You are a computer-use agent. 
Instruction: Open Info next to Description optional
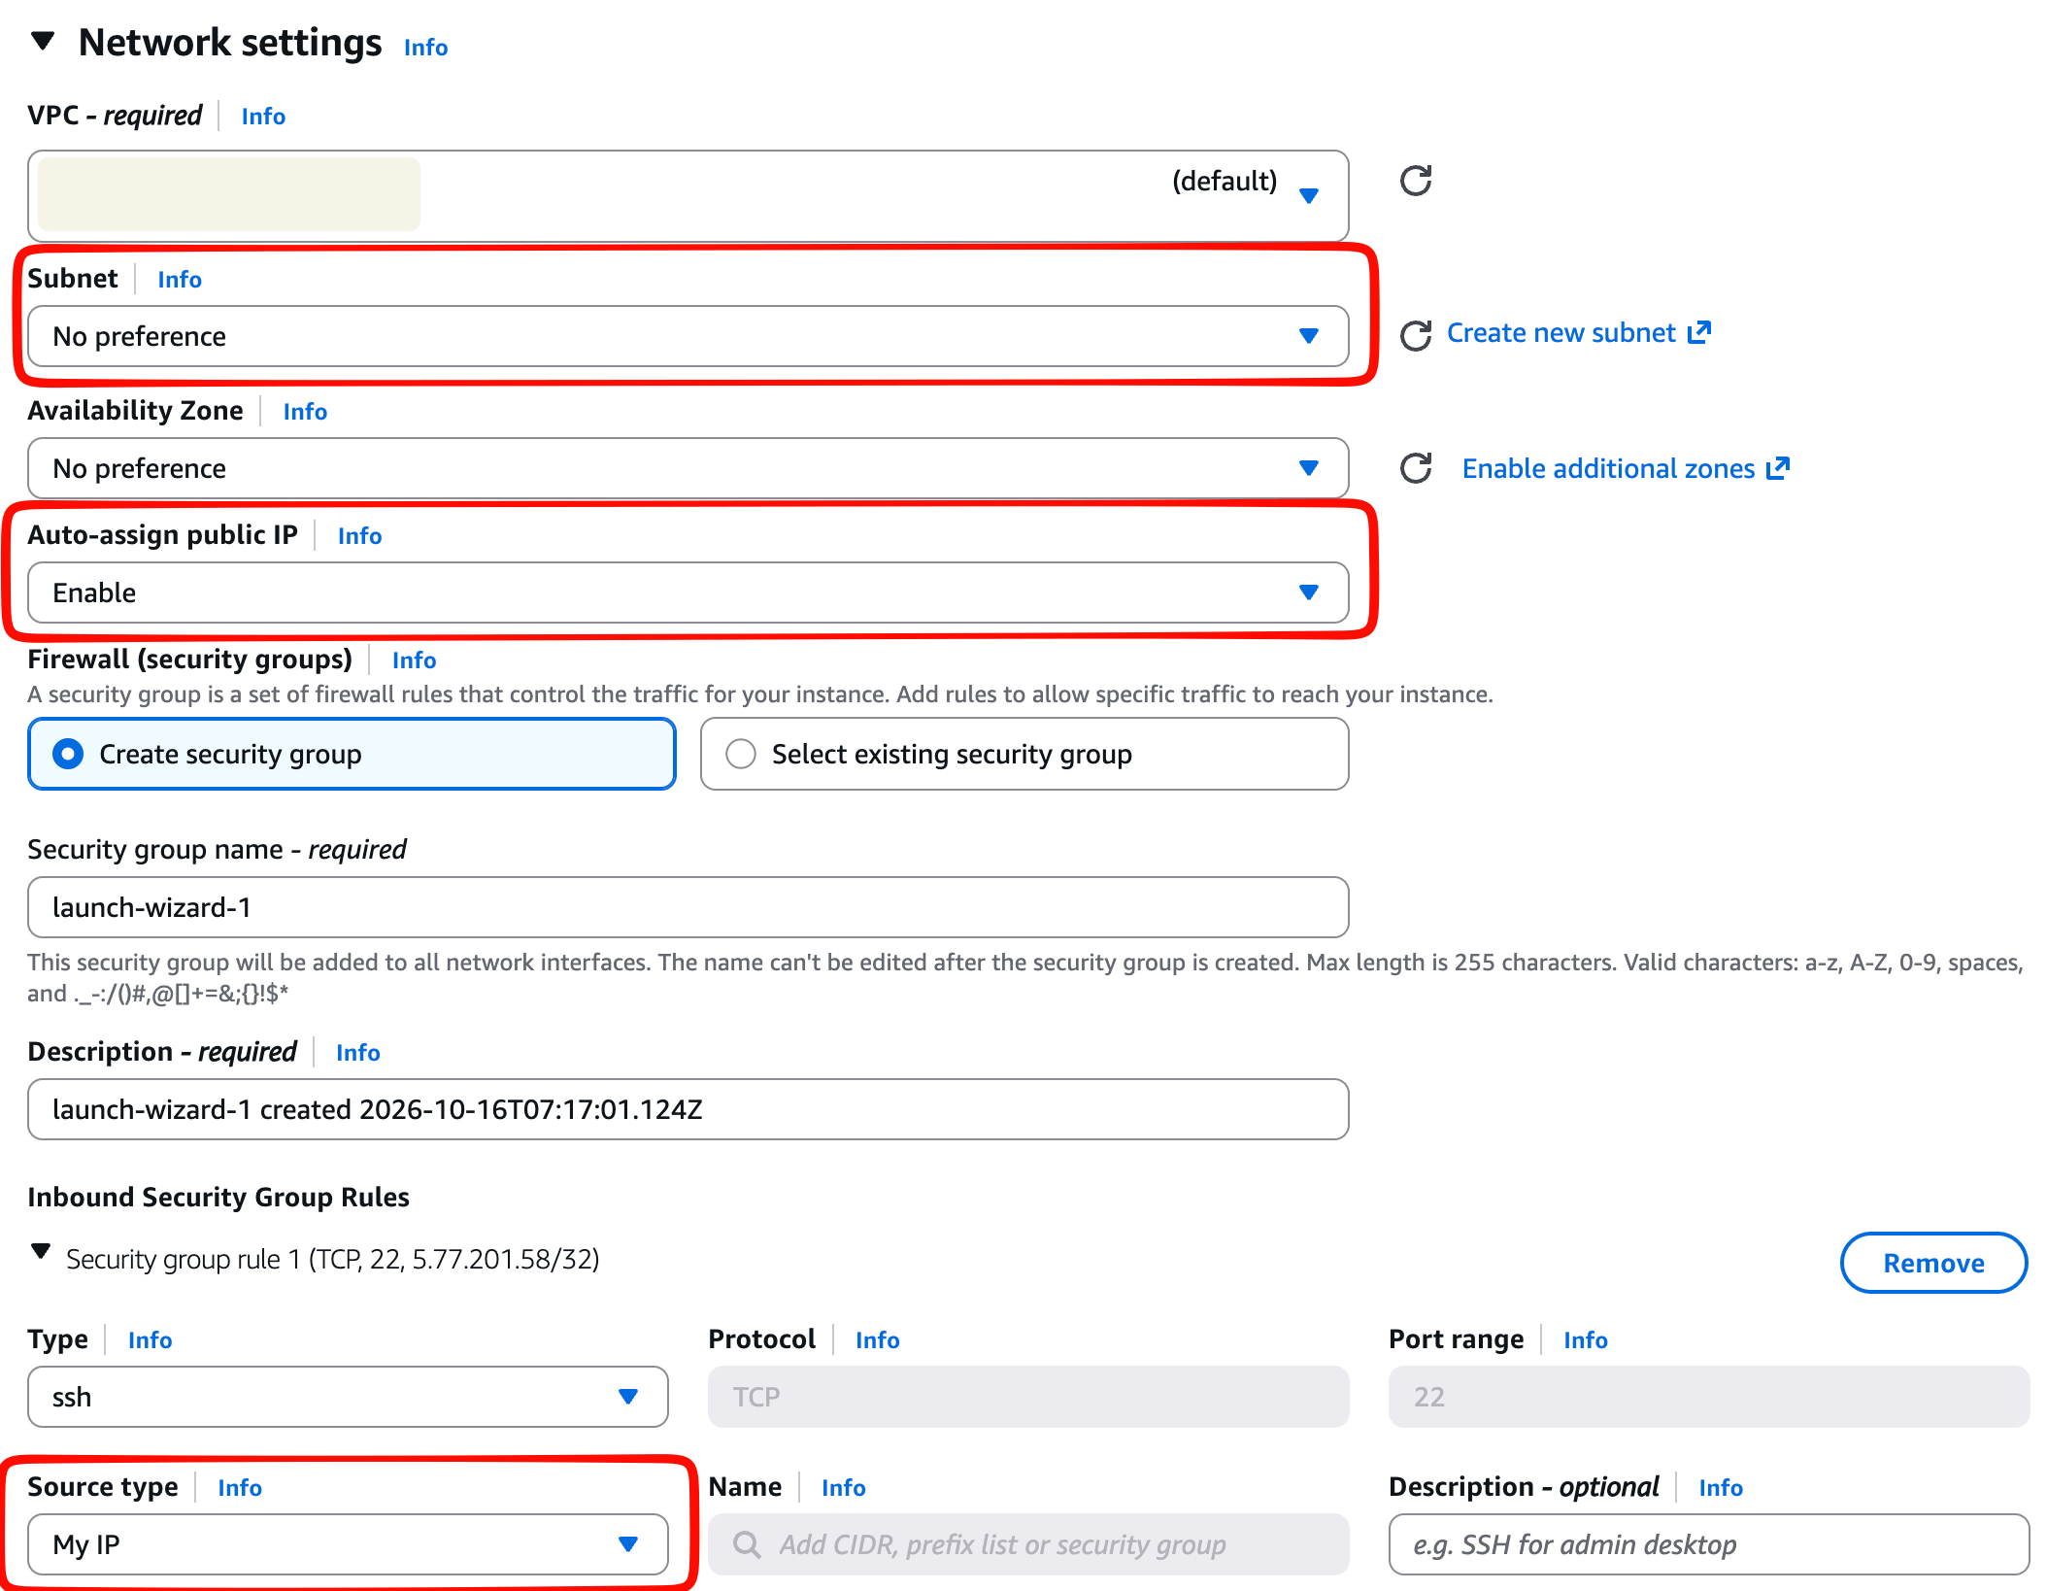1720,1488
